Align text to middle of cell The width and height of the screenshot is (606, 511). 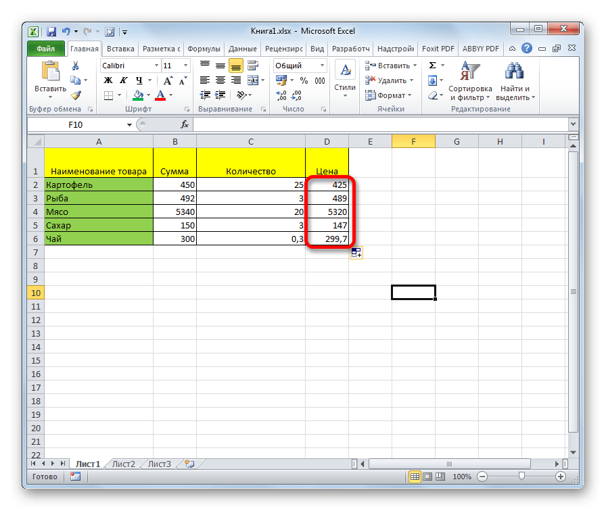(x=220, y=66)
